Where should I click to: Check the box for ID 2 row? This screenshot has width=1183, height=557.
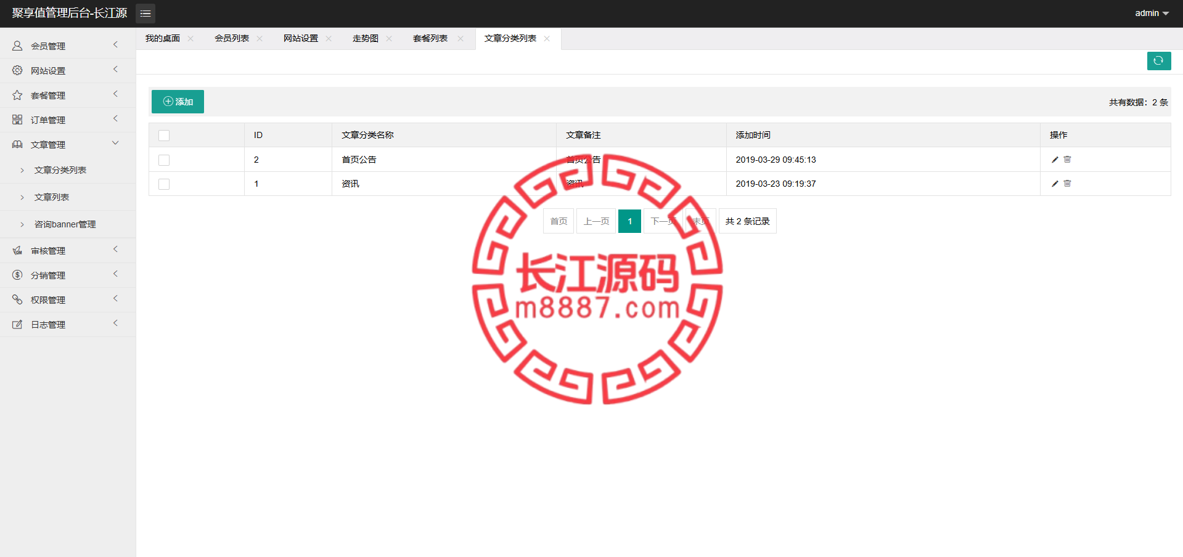point(164,160)
